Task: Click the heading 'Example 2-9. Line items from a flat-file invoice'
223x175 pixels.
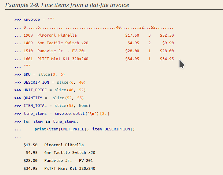Action: (67, 5)
